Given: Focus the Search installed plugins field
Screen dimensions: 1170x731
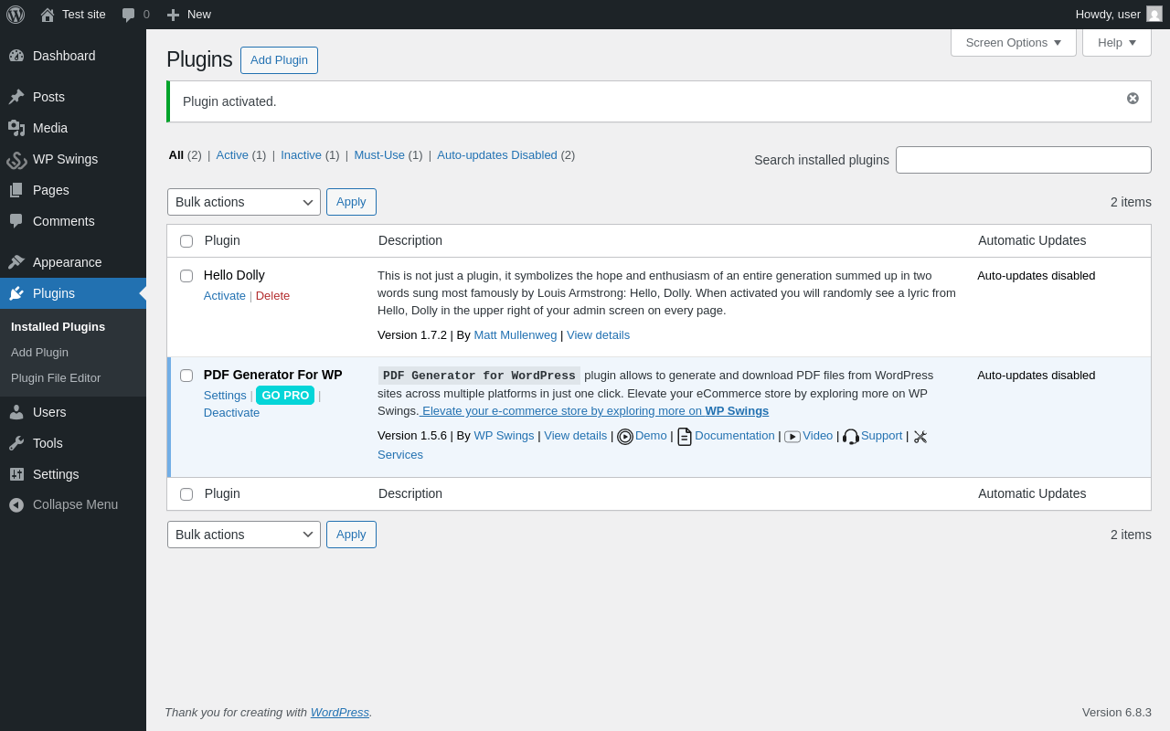Looking at the screenshot, I should pyautogui.click(x=1023, y=160).
